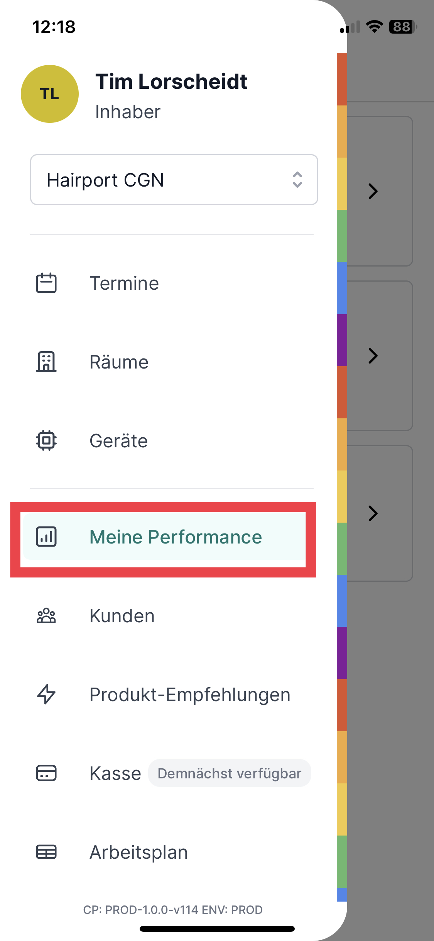Tap the lightning bolt icon for Produkt-Empfehlungen
Image resolution: width=434 pixels, height=941 pixels.
pyautogui.click(x=46, y=694)
